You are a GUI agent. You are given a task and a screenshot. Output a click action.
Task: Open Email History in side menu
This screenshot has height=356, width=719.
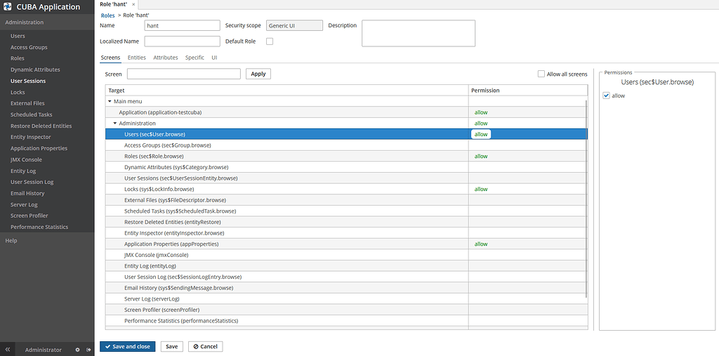[x=27, y=193]
